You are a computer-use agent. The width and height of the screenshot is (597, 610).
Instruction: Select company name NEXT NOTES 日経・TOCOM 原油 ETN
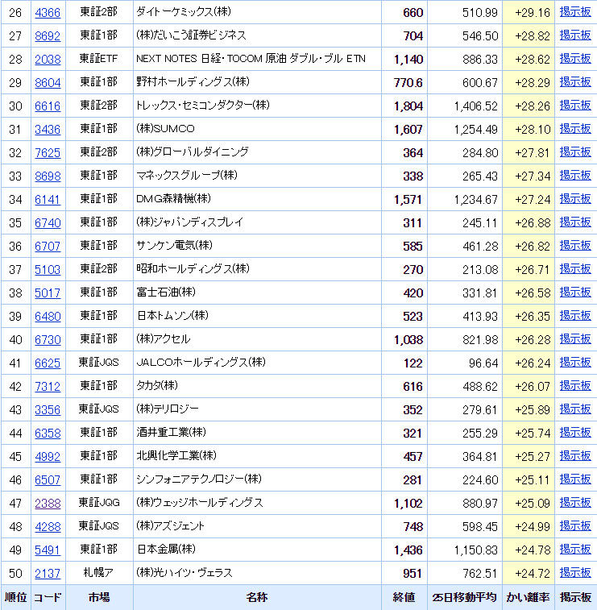[x=251, y=59]
